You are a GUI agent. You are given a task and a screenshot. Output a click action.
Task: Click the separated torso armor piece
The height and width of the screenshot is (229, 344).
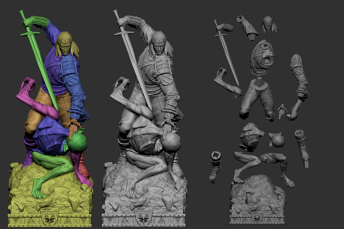point(263,58)
